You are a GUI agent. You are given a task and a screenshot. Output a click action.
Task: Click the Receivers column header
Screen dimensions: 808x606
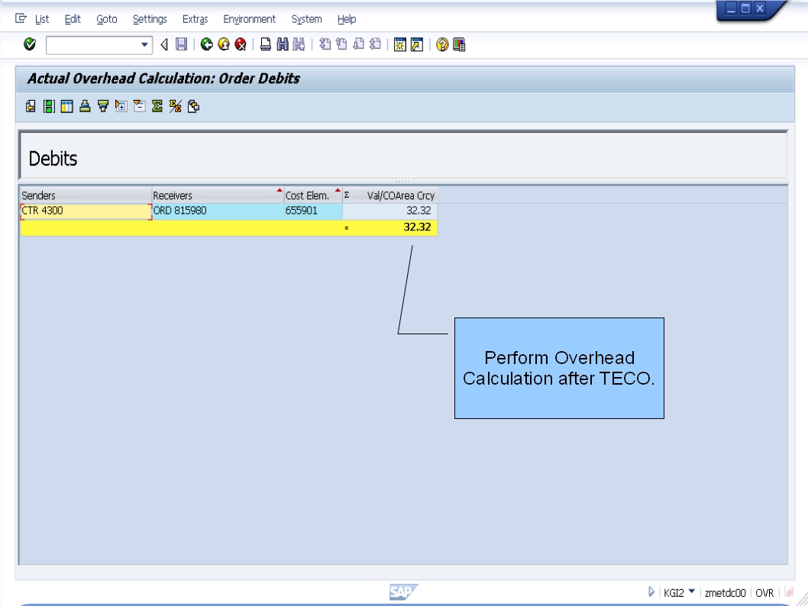point(218,195)
